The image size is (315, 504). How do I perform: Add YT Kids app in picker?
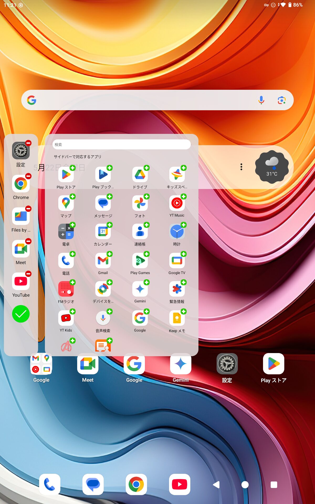click(x=73, y=312)
